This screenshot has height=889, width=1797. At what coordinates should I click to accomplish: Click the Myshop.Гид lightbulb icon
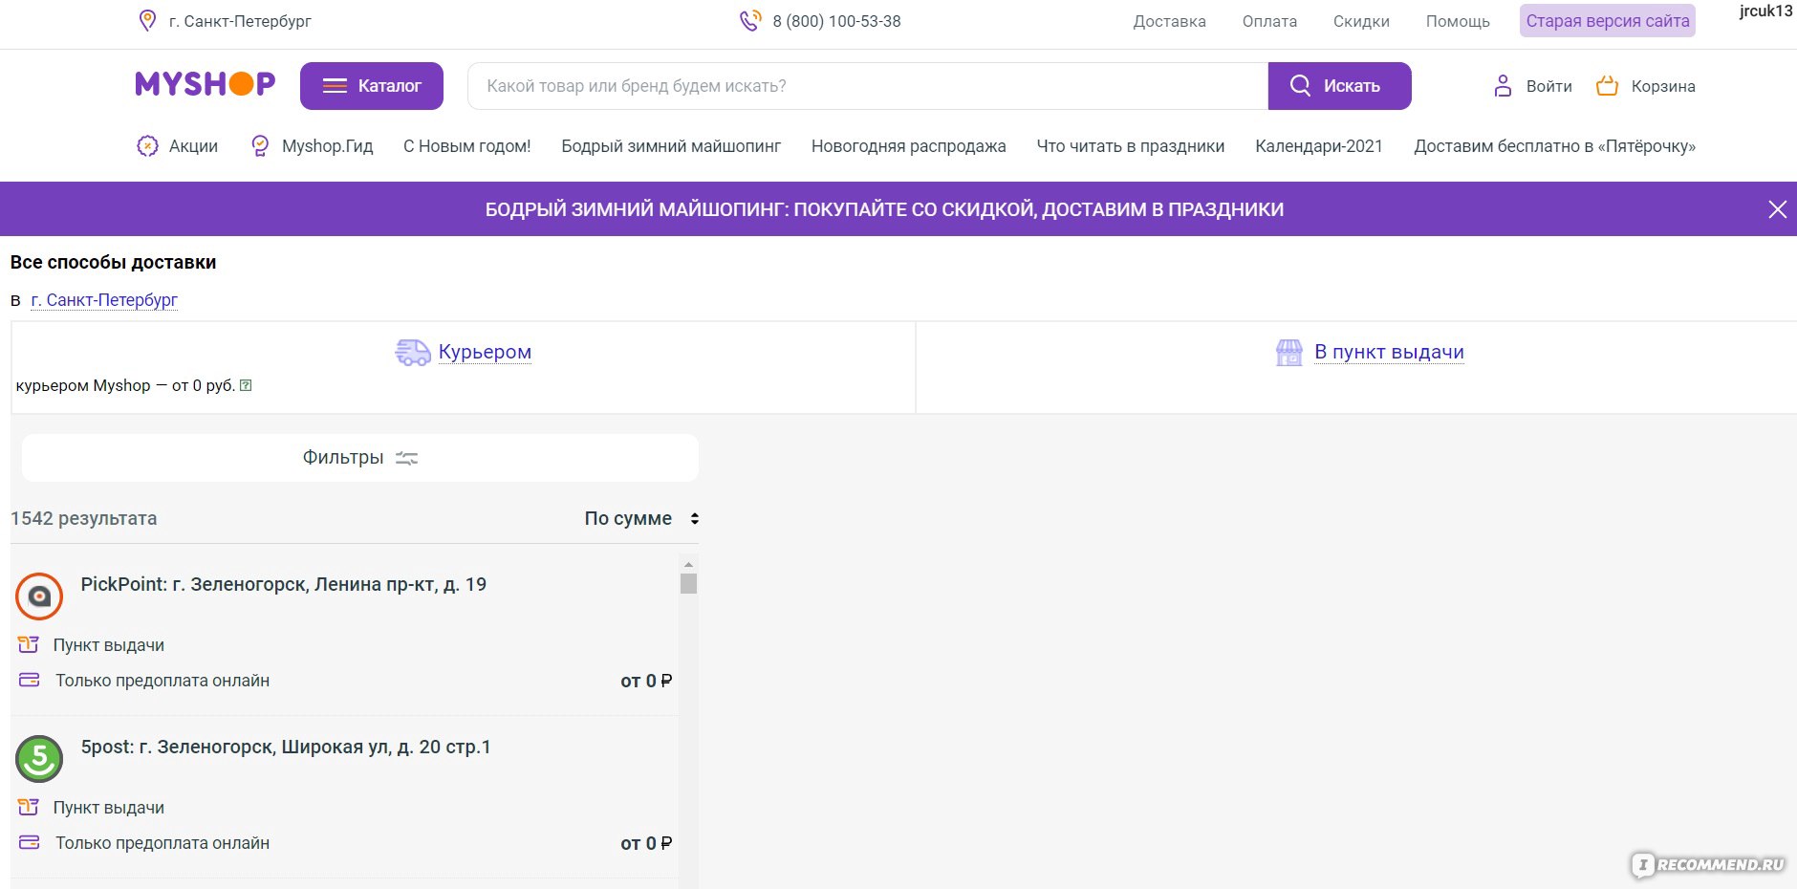tap(259, 146)
